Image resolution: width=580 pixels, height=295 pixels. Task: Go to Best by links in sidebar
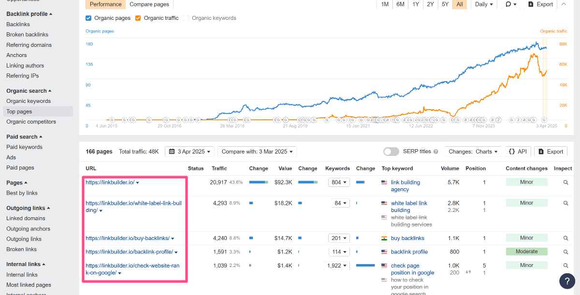click(22, 193)
